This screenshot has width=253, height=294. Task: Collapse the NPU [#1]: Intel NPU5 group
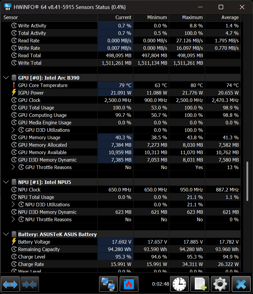tap(6, 182)
